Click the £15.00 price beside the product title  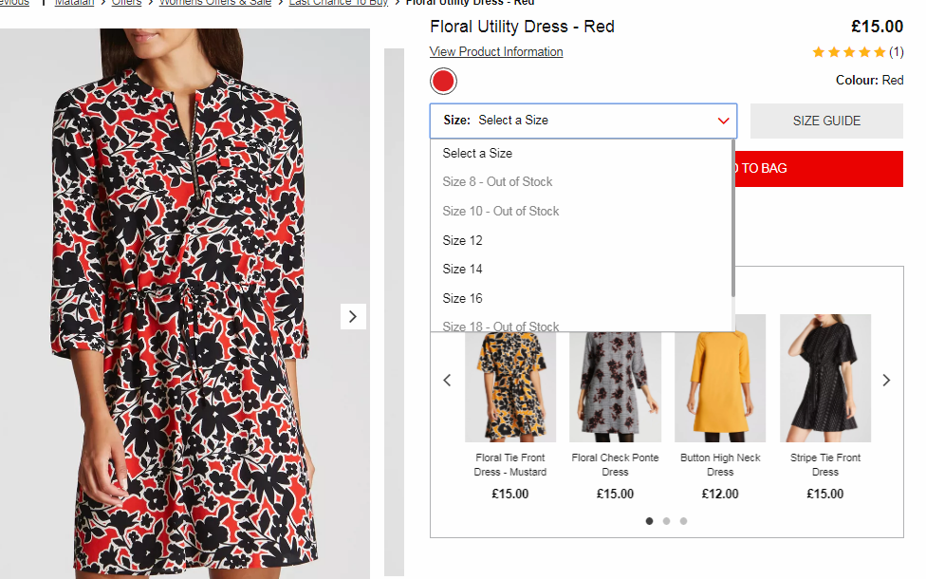877,27
